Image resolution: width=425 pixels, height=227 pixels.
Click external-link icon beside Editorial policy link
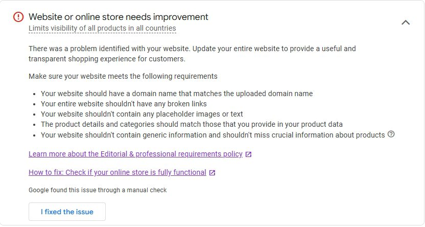tap(248, 154)
